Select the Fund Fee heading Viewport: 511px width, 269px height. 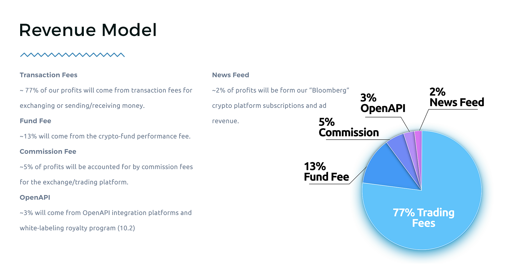click(x=36, y=121)
